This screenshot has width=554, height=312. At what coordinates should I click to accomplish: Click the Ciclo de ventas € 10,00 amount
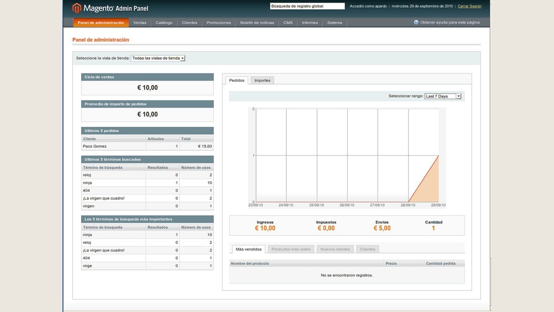(147, 88)
